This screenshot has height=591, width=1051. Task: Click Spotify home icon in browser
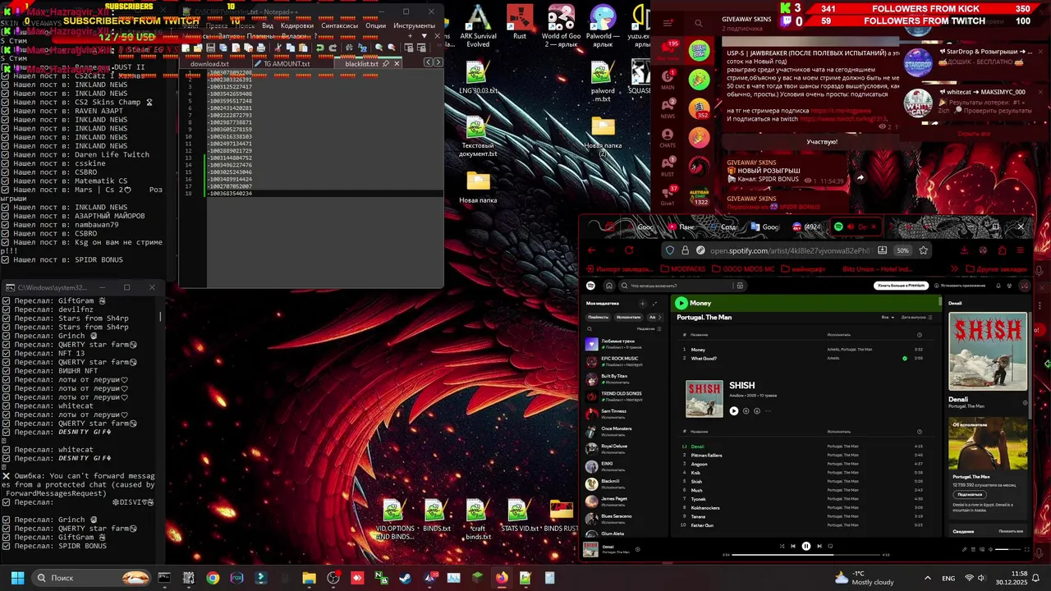(x=609, y=286)
